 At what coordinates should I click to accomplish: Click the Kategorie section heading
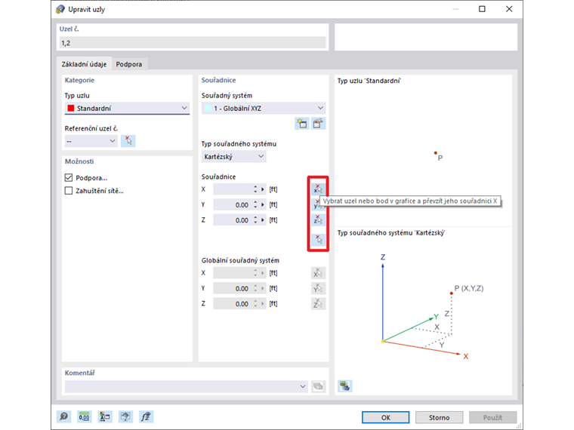(x=79, y=80)
